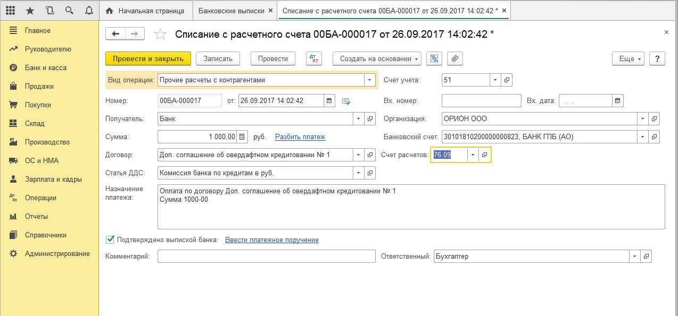Open calculator for Сумма field
Screen dimensions: 678x316
[x=243, y=136]
